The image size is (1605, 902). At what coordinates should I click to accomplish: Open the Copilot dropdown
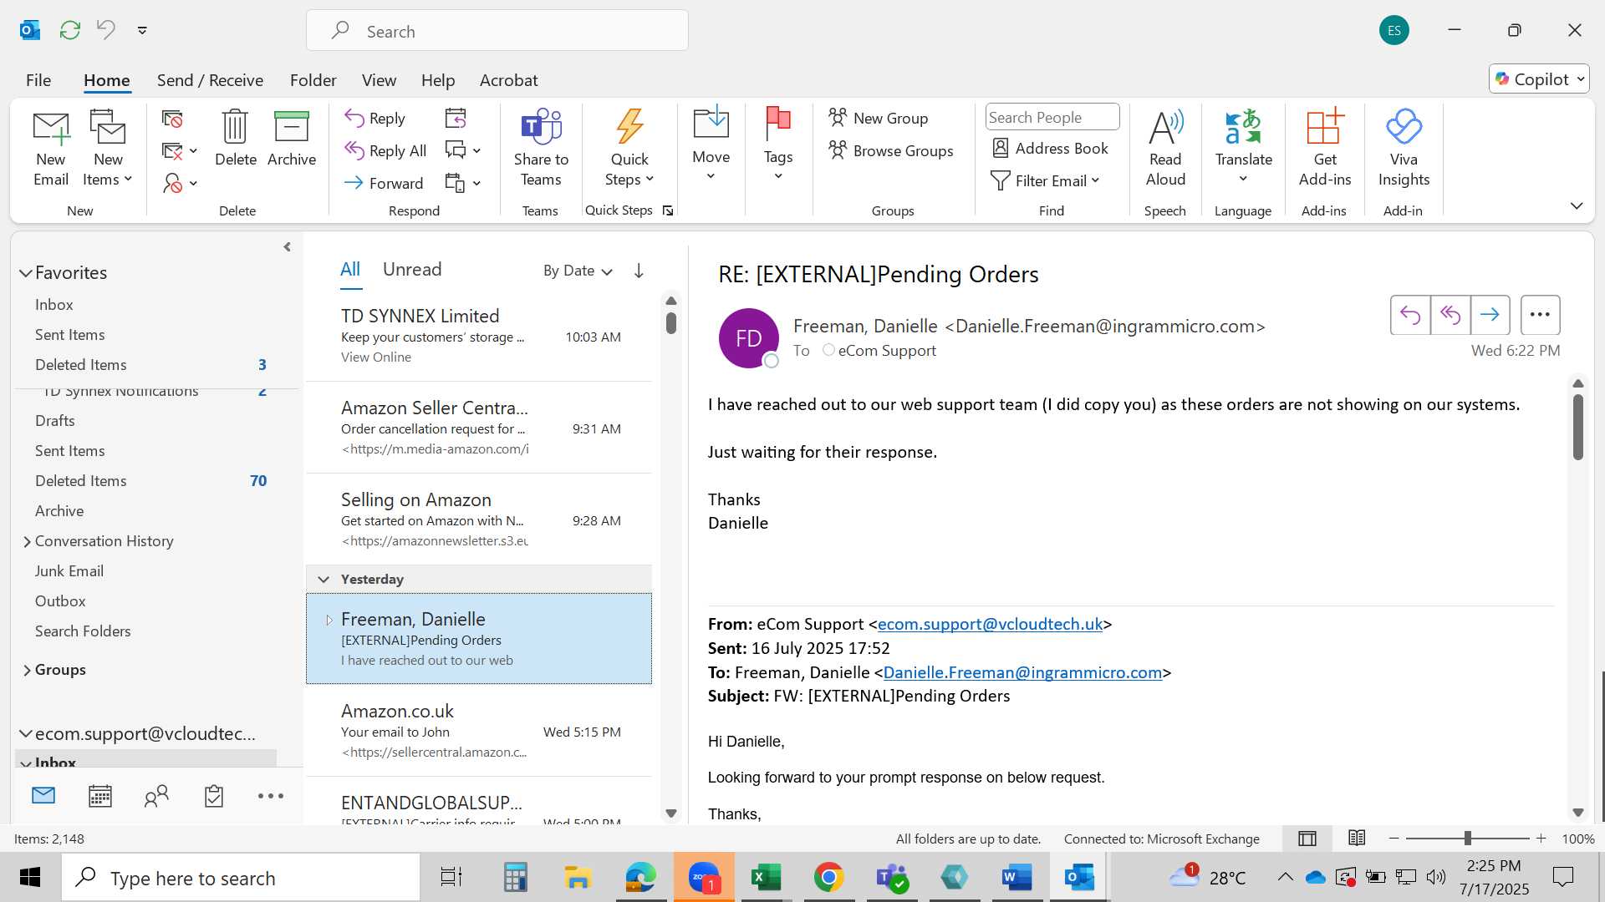coord(1539,79)
